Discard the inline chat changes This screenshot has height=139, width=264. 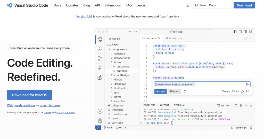pyautogui.click(x=175, y=91)
